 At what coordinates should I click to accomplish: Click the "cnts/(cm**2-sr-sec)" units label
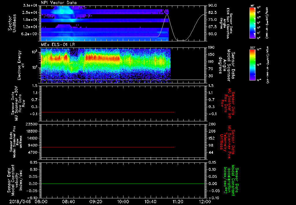[267, 23]
